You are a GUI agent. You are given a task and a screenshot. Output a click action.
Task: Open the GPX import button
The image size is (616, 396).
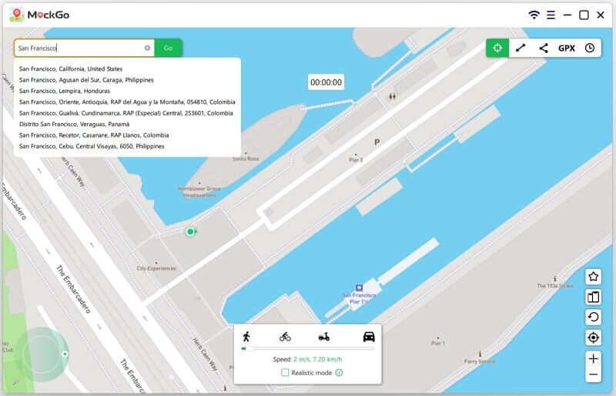click(x=567, y=48)
